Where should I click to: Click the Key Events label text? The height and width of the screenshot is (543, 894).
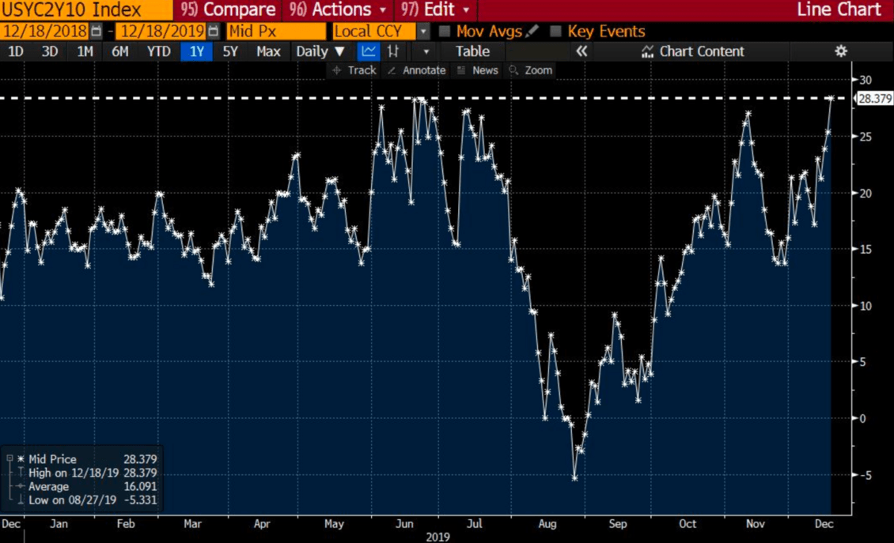(x=606, y=32)
